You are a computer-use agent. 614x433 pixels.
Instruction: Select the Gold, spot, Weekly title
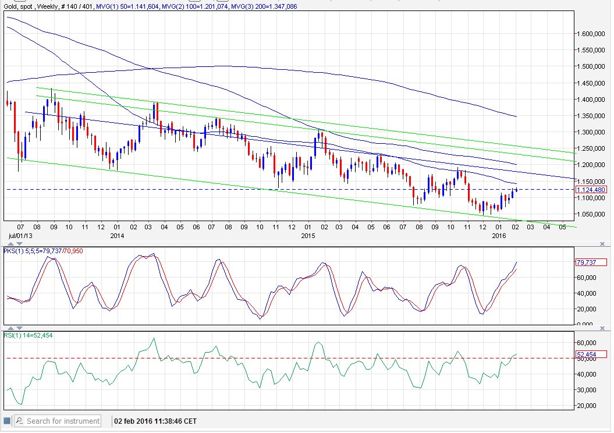click(30, 6)
